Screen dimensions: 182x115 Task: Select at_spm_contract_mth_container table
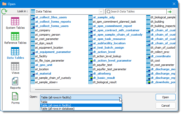tap(116, 30)
